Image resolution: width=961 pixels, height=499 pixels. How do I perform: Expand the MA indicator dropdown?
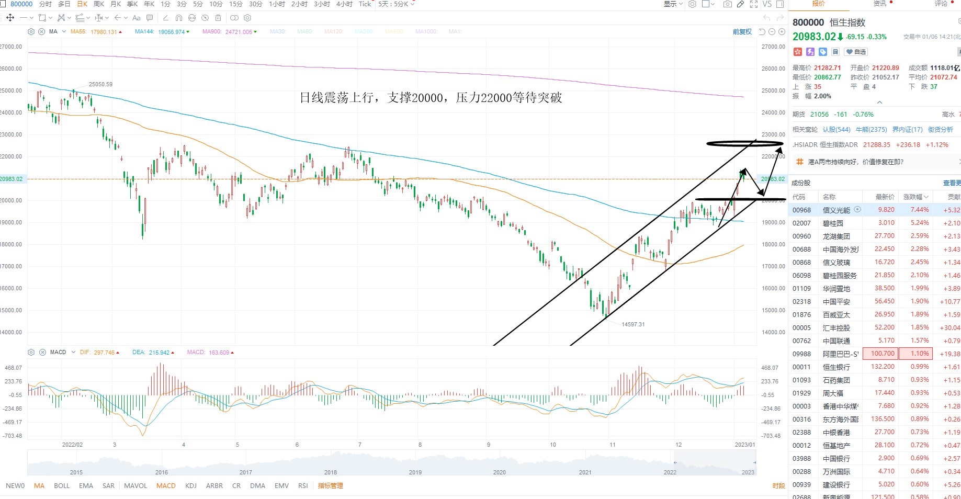point(64,32)
